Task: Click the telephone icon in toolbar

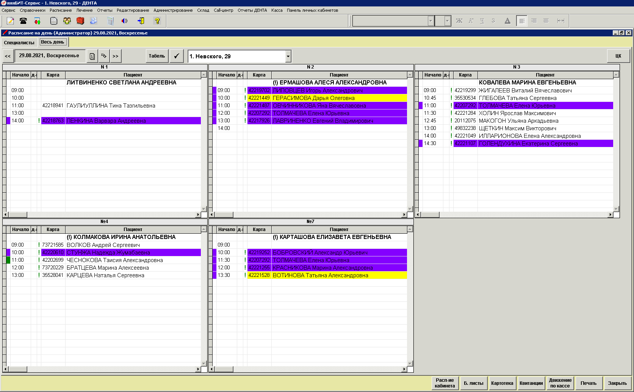Action: tap(23, 21)
